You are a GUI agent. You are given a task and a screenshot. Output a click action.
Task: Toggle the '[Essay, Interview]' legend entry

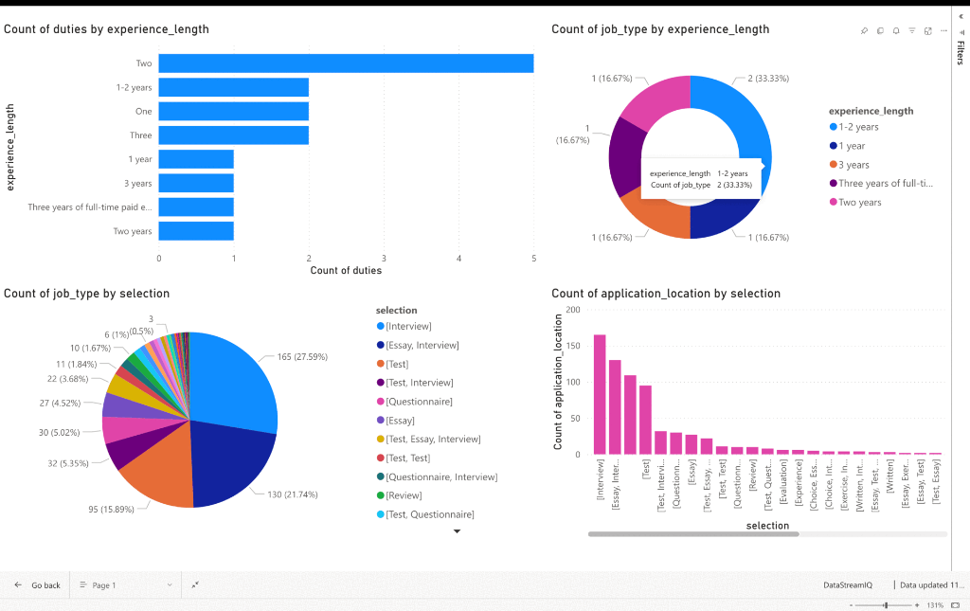click(422, 346)
